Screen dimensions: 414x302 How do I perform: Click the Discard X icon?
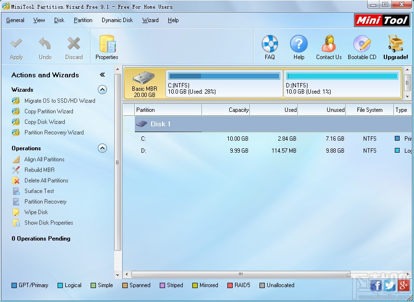coord(74,43)
